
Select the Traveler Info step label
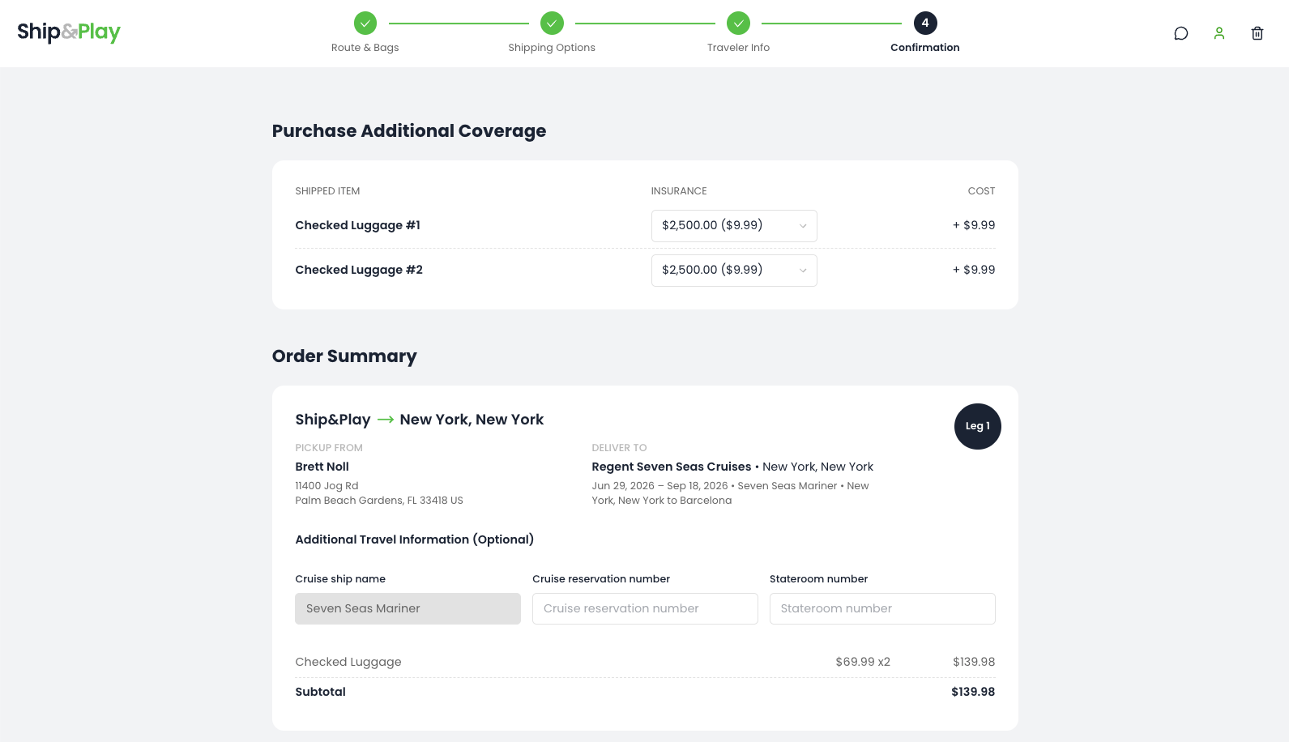[x=738, y=48]
